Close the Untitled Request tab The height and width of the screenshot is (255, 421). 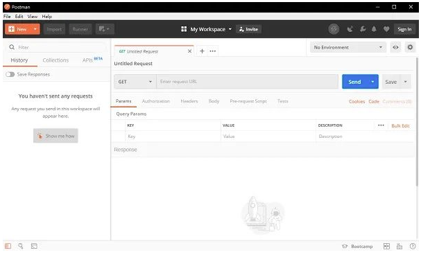coord(189,51)
